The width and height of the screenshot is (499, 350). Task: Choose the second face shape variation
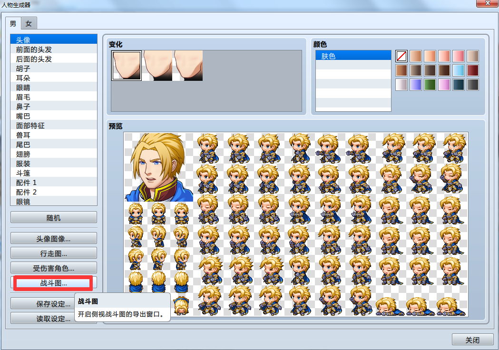point(157,66)
